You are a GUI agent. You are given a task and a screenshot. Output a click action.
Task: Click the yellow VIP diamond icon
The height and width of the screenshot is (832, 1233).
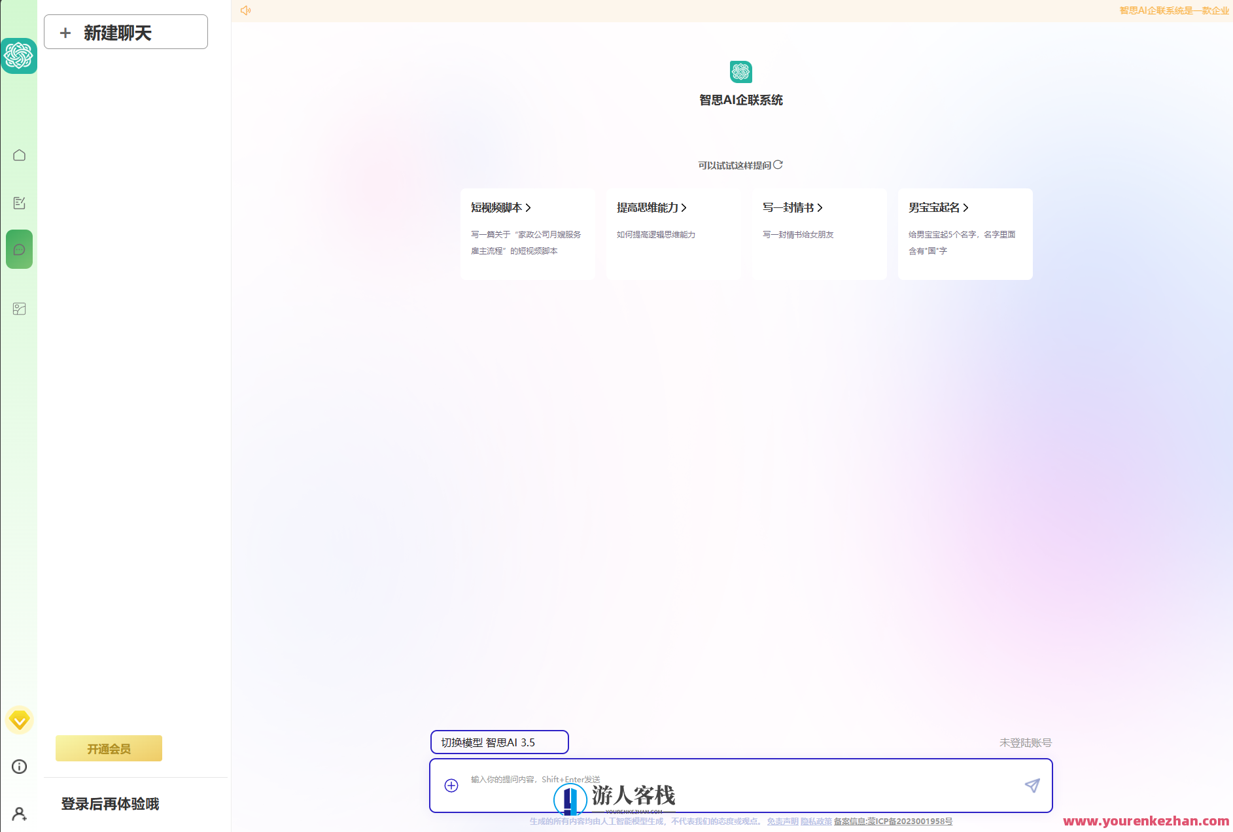(x=19, y=720)
